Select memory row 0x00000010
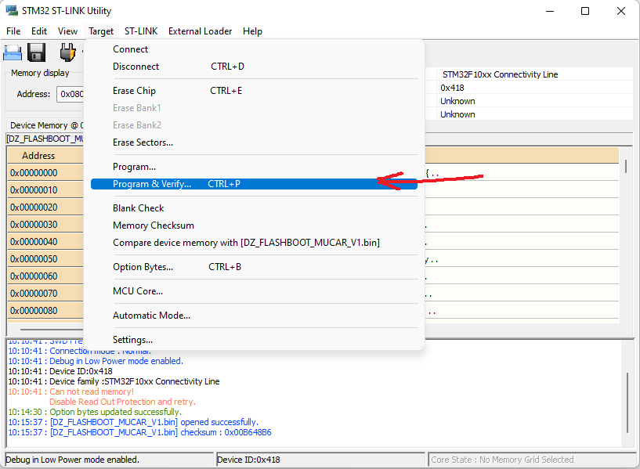Viewport: 640px width, 469px height. 45,190
